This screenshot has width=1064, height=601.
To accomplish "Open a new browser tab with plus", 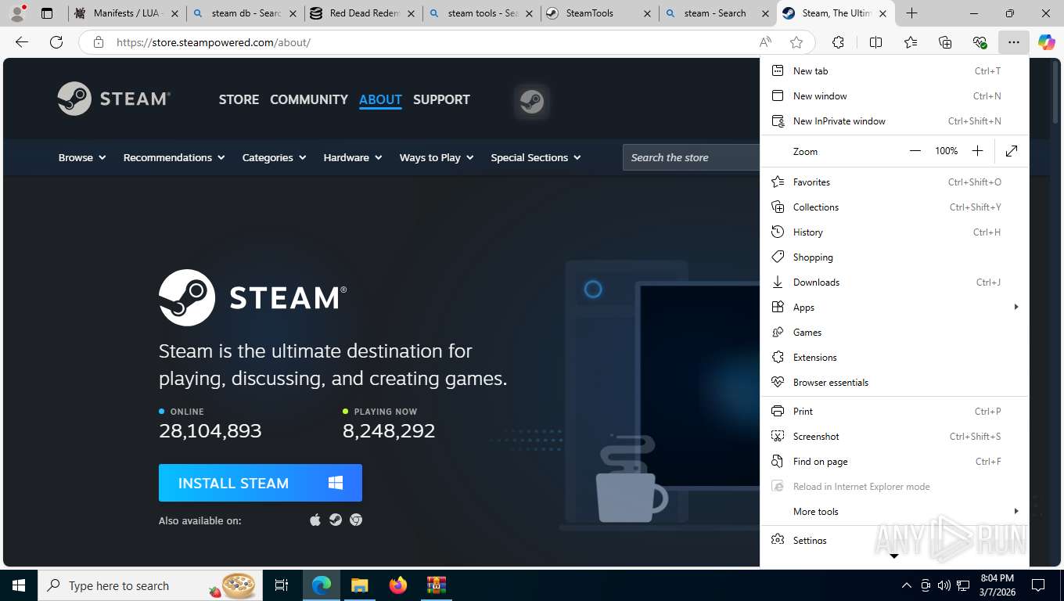I will [911, 13].
